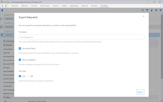Close the Export Requests dialog
This screenshot has width=163, height=102.
pyautogui.click(x=143, y=16)
